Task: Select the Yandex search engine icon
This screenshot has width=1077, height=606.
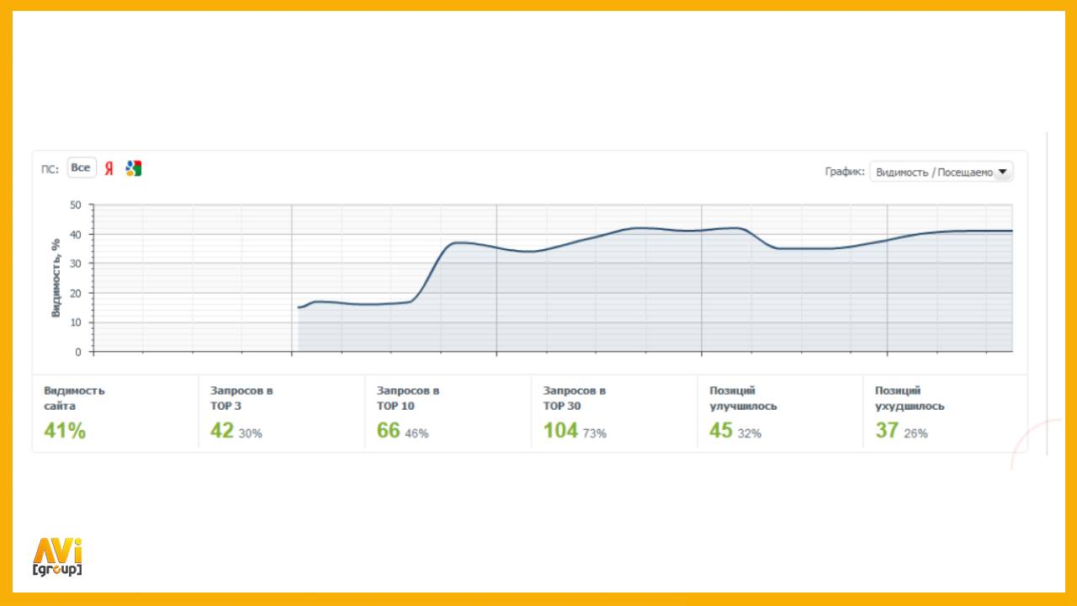Action: pyautogui.click(x=109, y=168)
